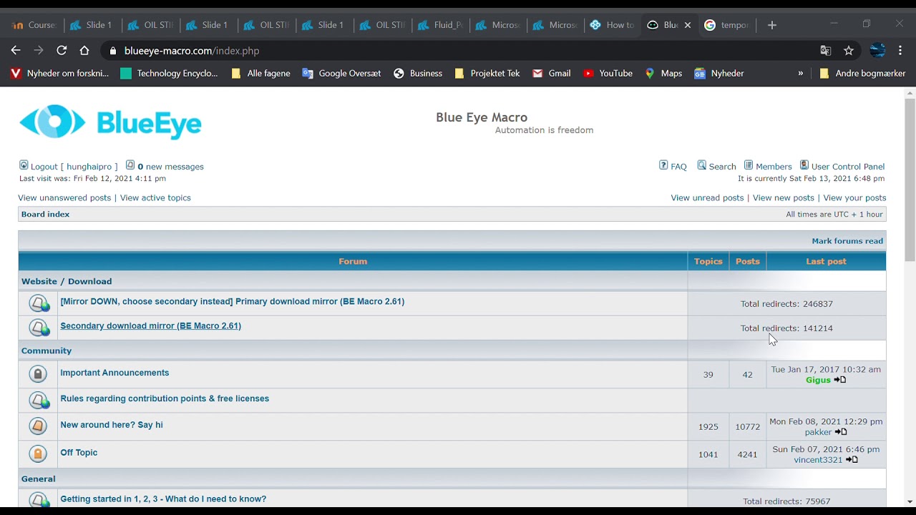This screenshot has height=515, width=916.
Task: Open 0 new messages link
Action: (x=170, y=167)
